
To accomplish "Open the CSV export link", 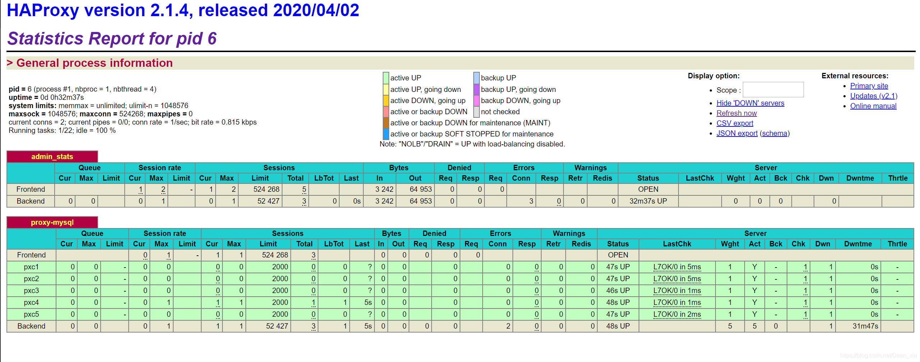I will (x=735, y=123).
